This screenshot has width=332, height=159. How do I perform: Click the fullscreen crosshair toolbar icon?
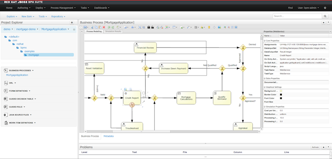tap(214, 27)
